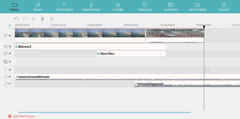Open the Split Screen tab
This screenshot has height=119, width=240.
(198, 7)
